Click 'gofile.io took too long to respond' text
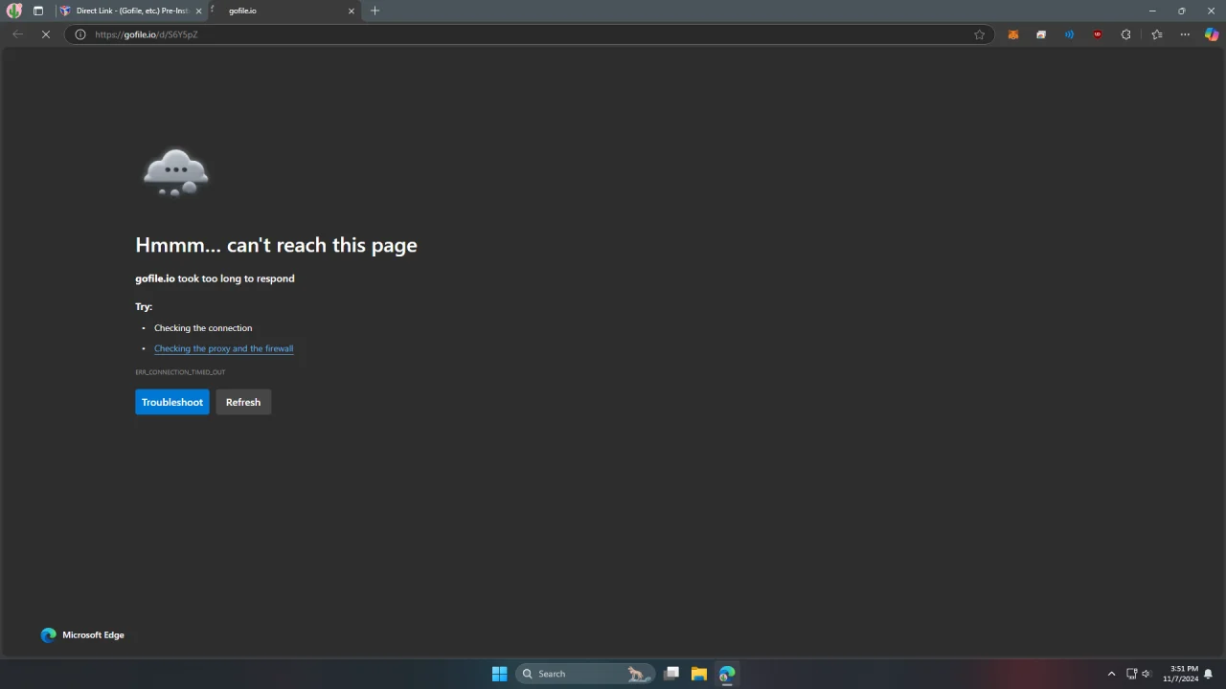The width and height of the screenshot is (1226, 689). (215, 278)
